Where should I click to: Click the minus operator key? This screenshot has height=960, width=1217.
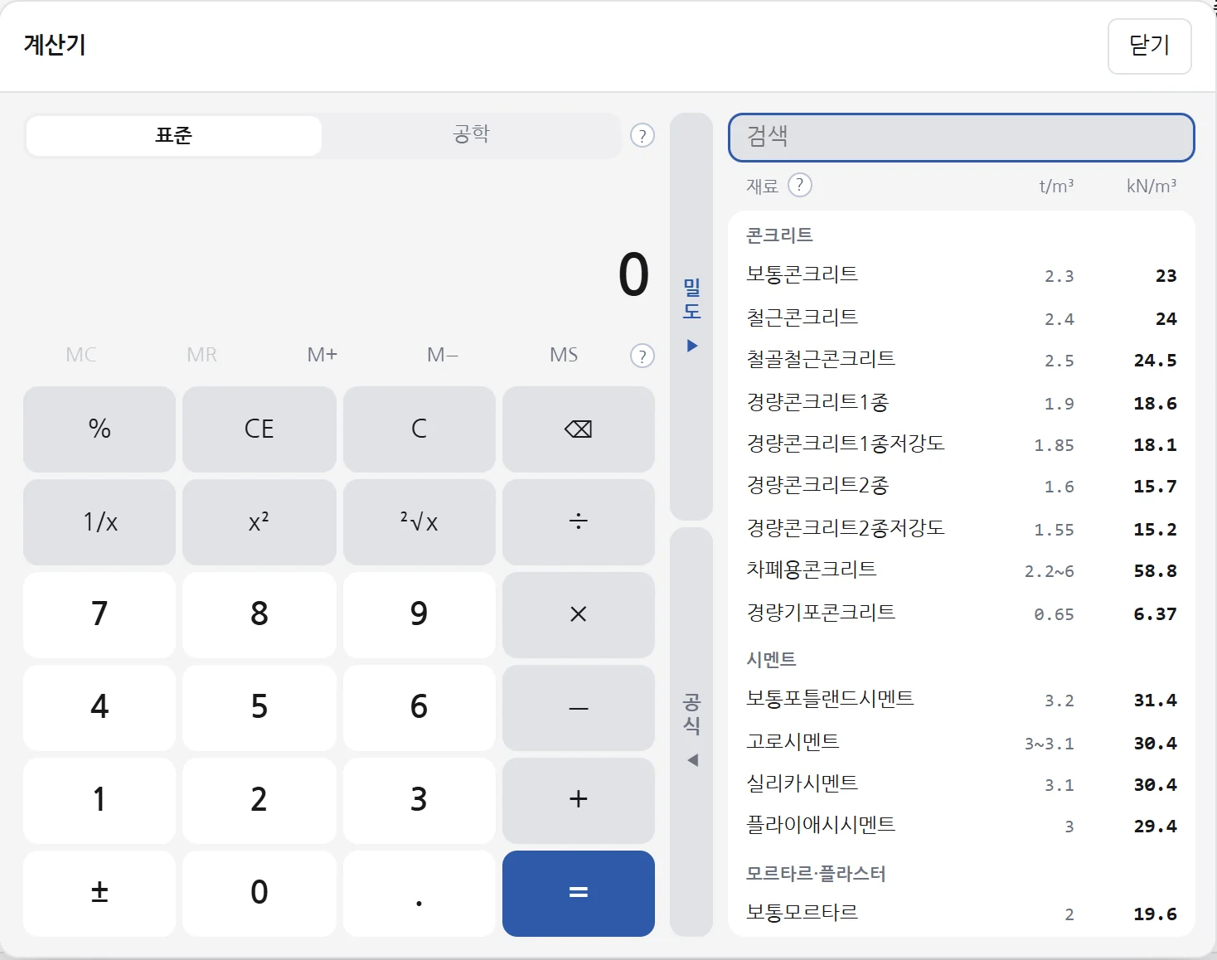(579, 707)
